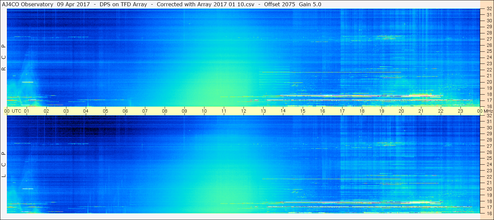494x220 pixels.
Task: Select the 06 hour marker
Action: [x=125, y=111]
